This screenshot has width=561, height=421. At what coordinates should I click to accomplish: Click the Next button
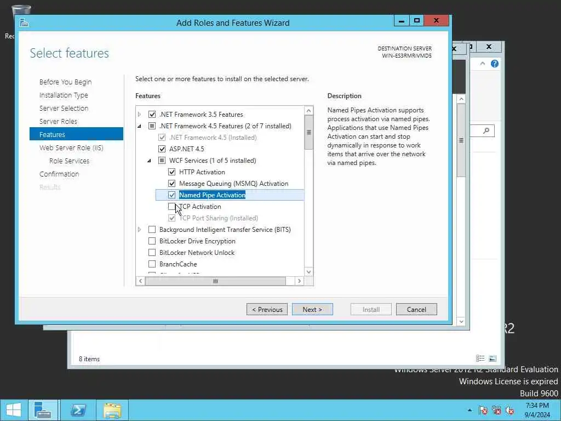[x=312, y=309]
